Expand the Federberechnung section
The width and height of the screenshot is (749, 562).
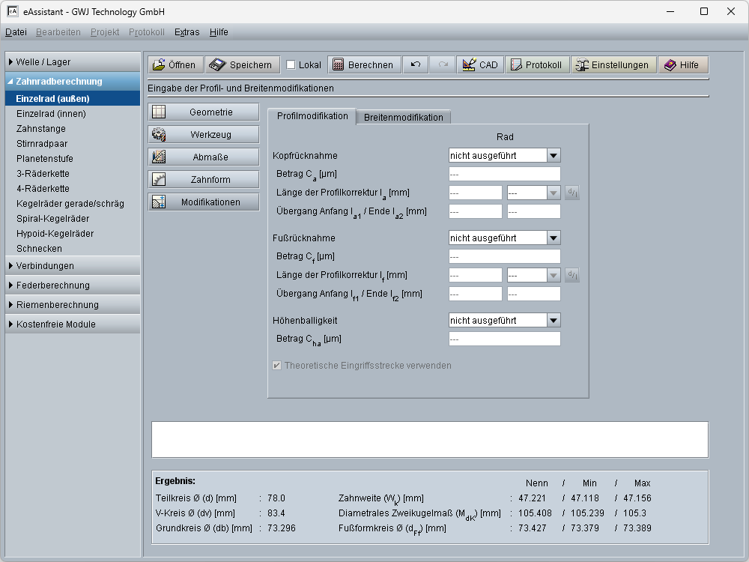point(73,285)
